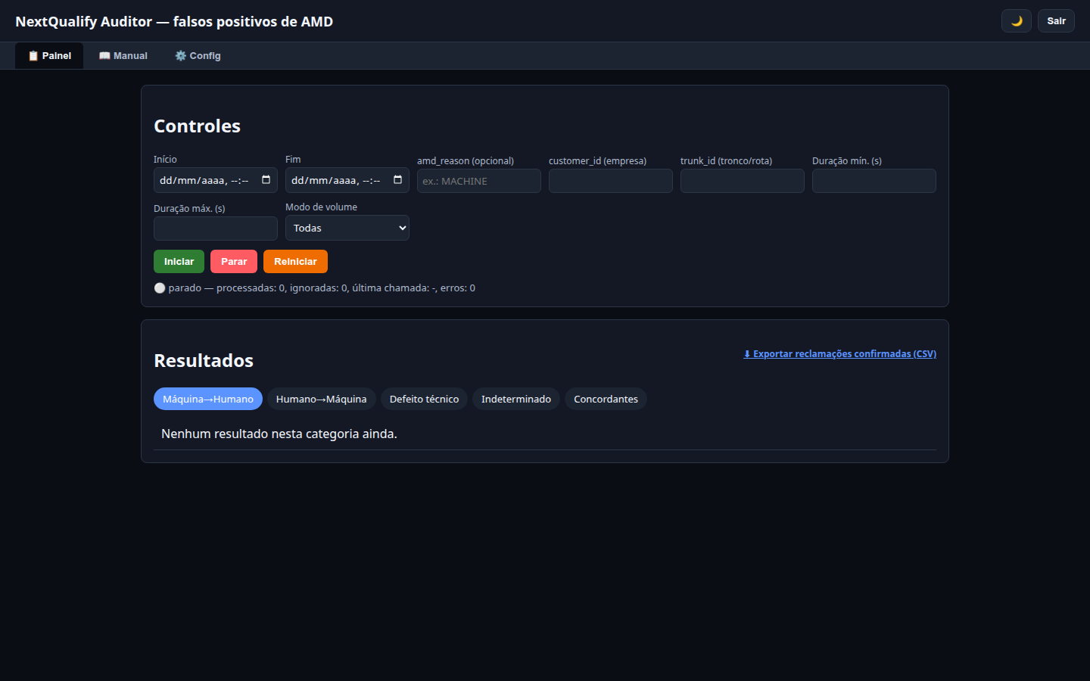1090x681 pixels.
Task: Click the customer_id (empresa) field
Action: (x=611, y=181)
